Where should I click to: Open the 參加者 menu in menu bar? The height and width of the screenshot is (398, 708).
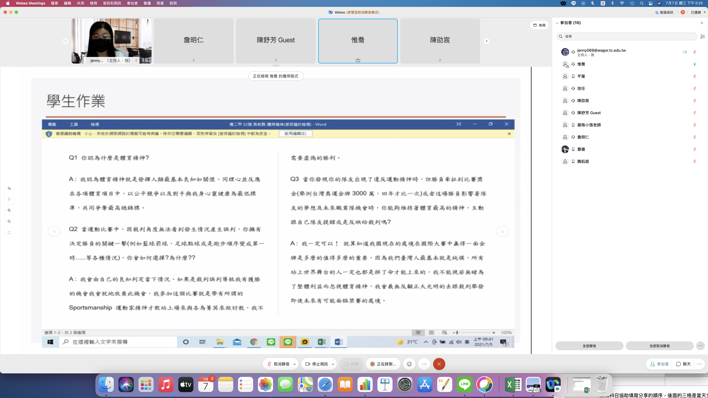click(x=132, y=3)
